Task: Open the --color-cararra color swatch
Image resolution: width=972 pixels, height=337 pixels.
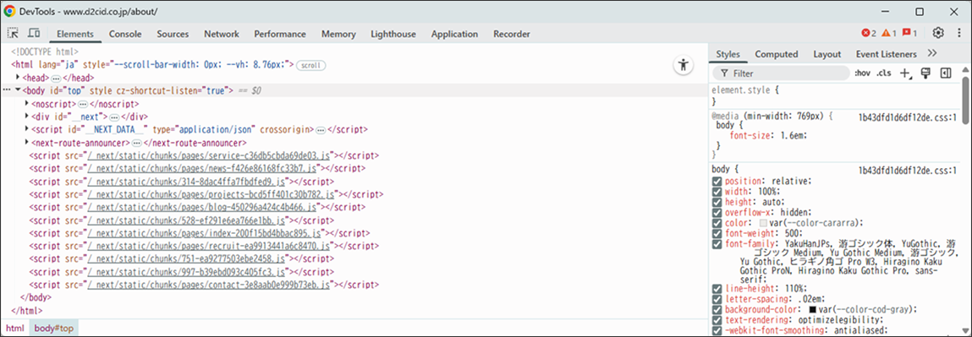Action: tap(763, 223)
